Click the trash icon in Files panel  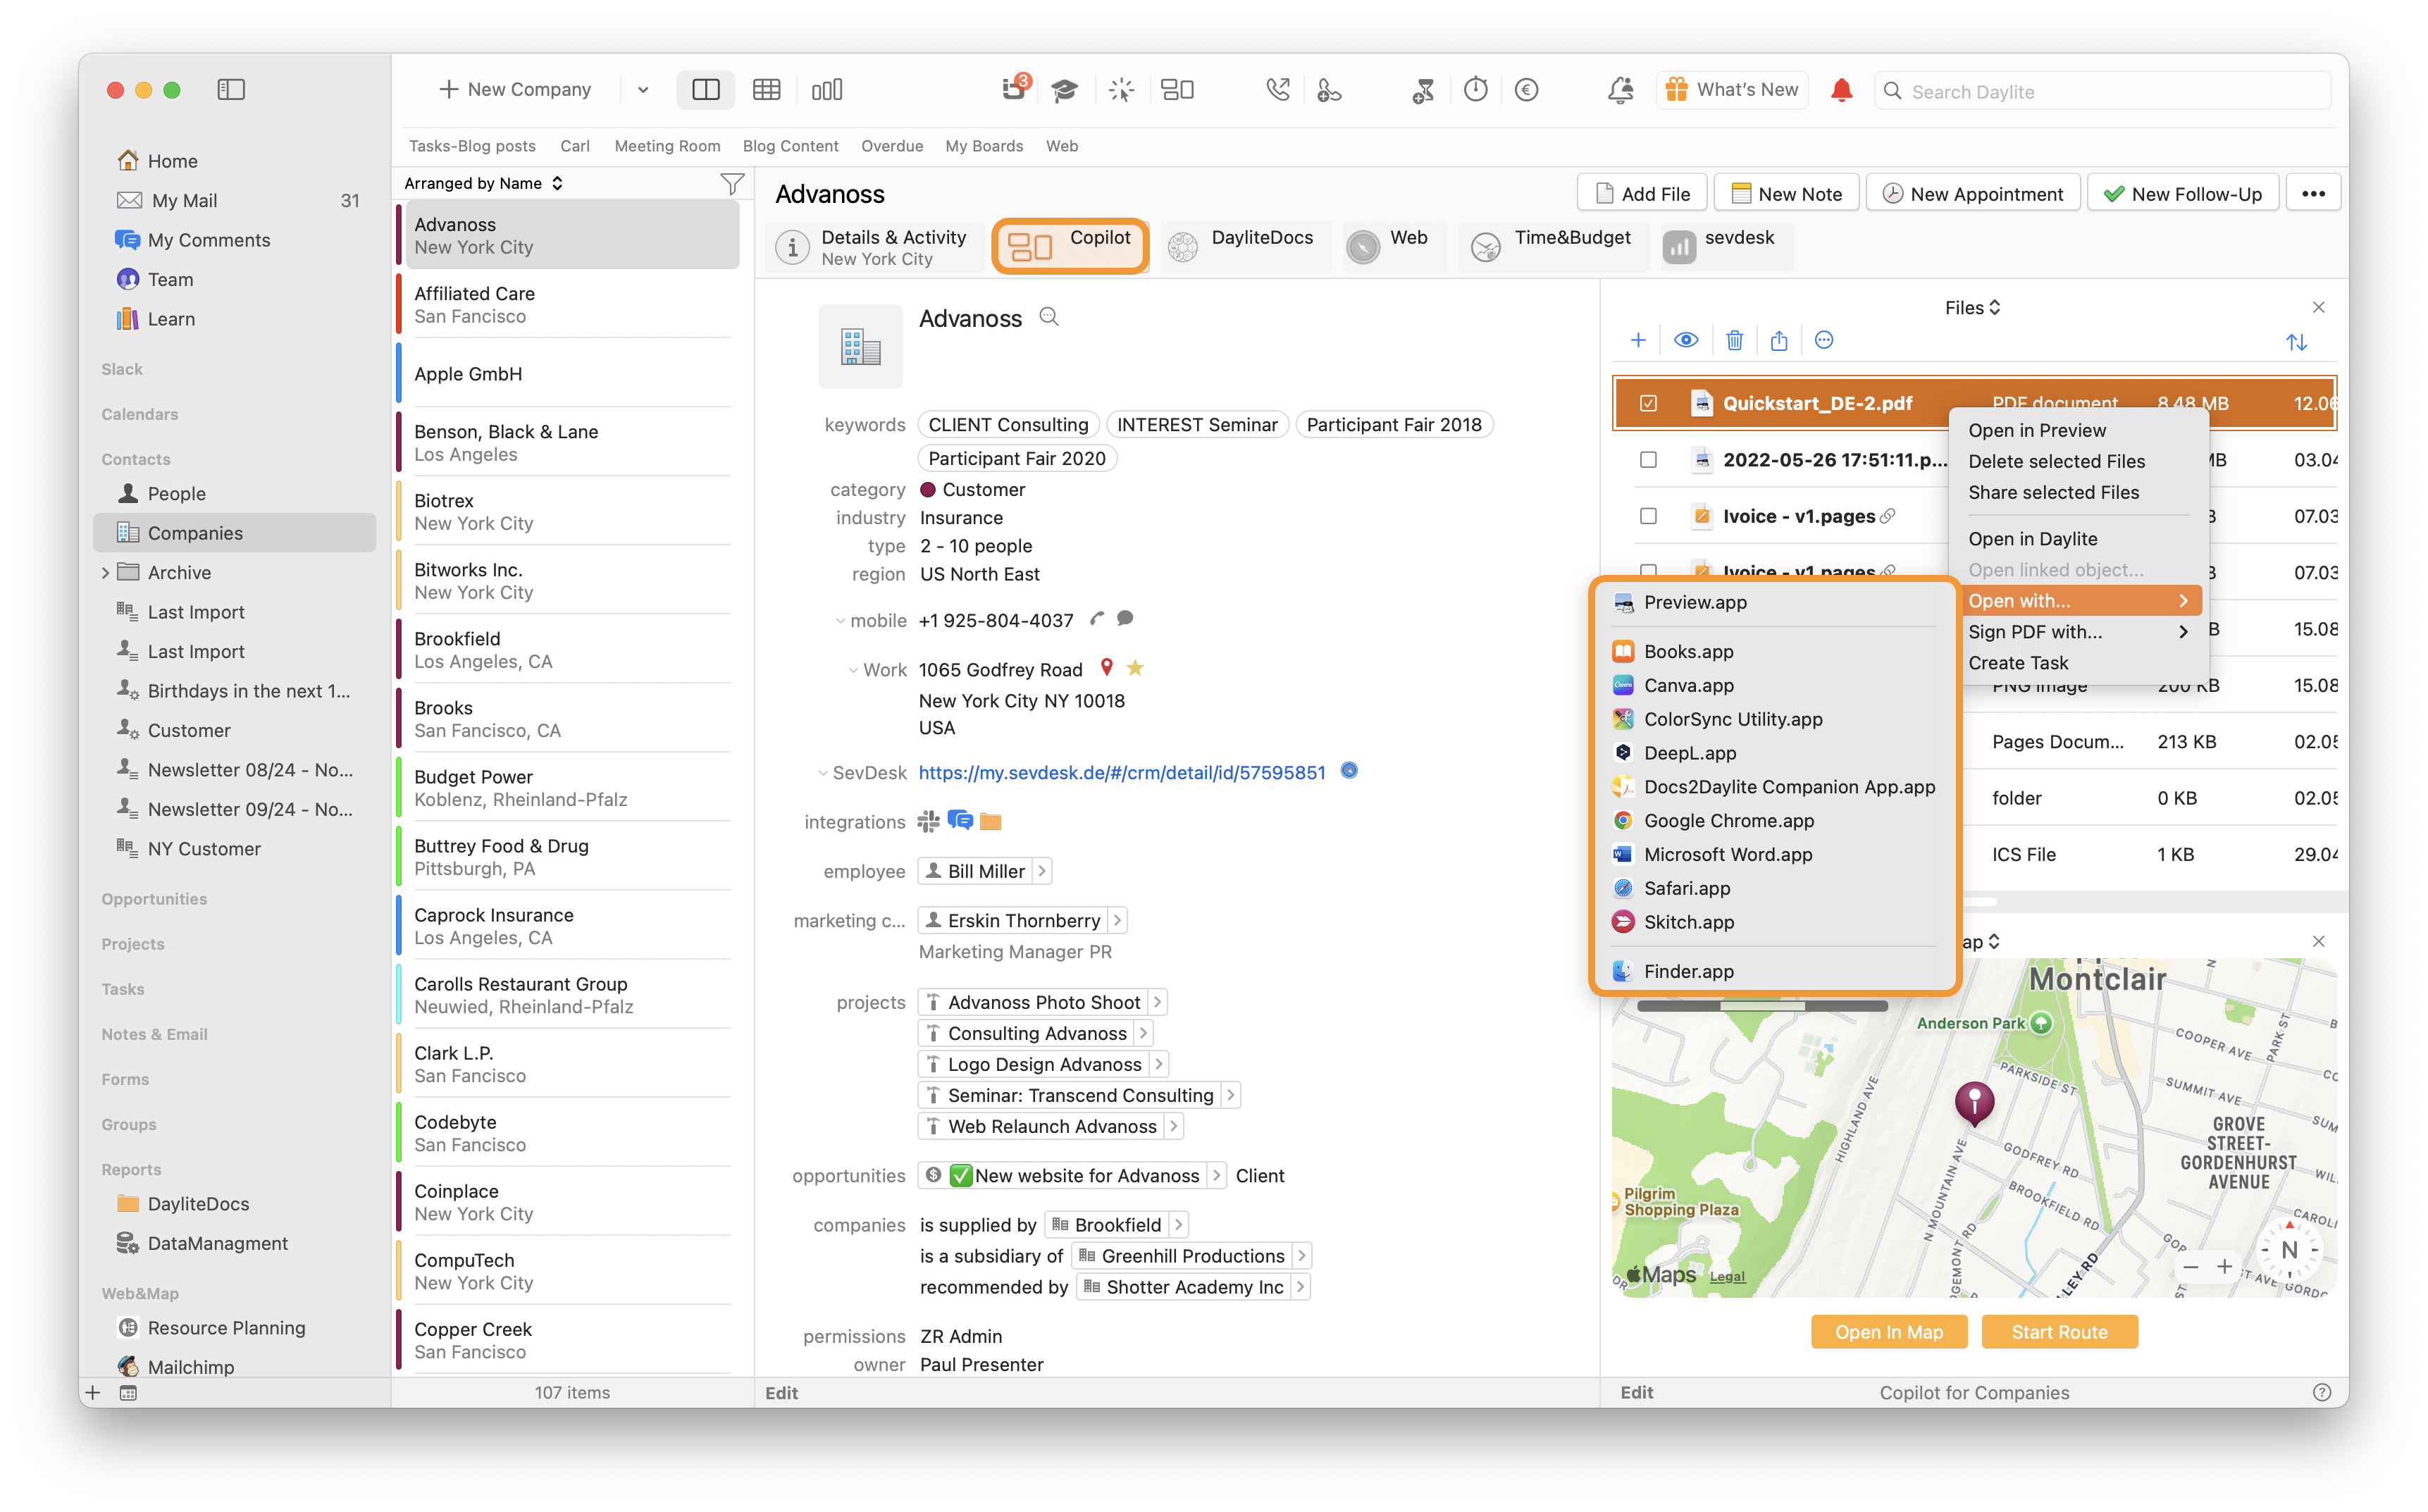click(x=1735, y=341)
